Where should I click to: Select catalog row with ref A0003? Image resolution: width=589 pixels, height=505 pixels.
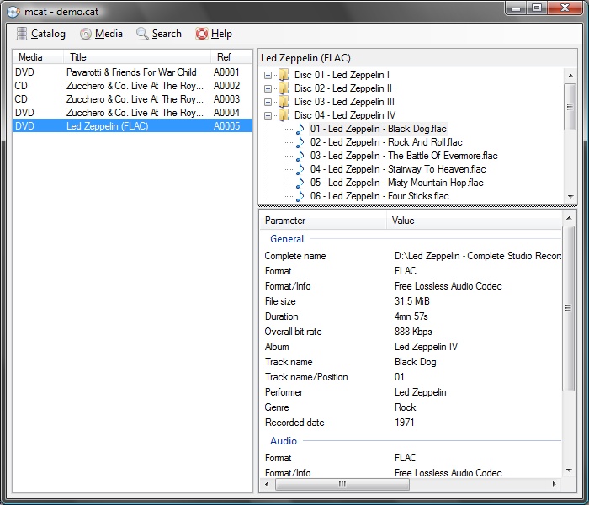pyautogui.click(x=132, y=99)
